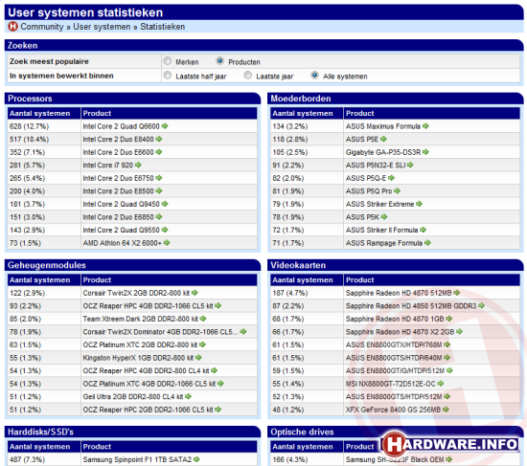
Task: Open the ASUS P5Q-E motherboard link
Action: (x=366, y=178)
